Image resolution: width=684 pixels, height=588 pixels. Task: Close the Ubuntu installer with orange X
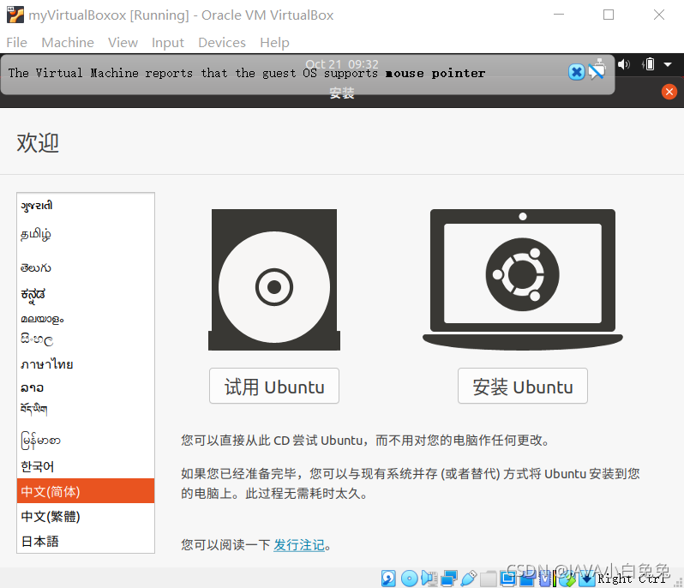click(669, 92)
